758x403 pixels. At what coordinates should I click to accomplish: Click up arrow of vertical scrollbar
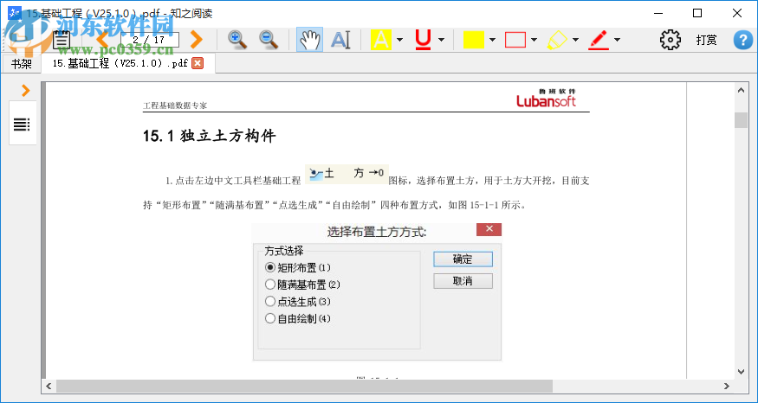click(741, 90)
